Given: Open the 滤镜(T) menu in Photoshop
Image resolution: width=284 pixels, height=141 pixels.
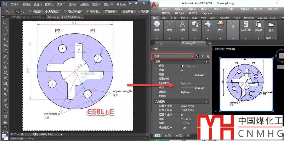Looking at the screenshot, I should point(84,4).
